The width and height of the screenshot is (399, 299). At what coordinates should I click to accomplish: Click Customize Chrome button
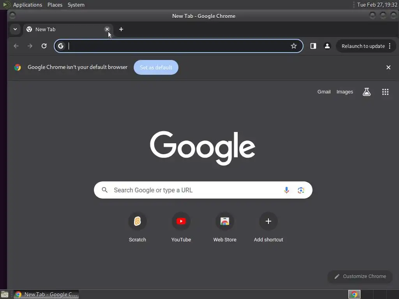pos(360,276)
